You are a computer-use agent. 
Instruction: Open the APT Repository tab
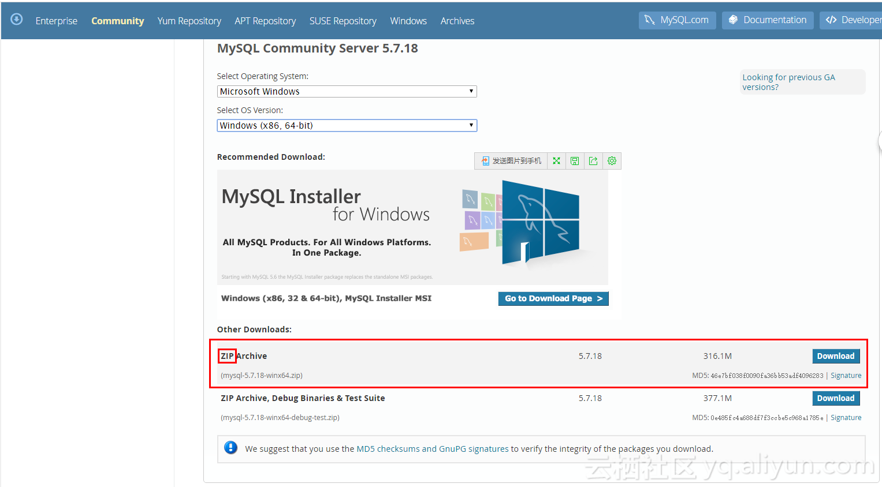pyautogui.click(x=265, y=21)
